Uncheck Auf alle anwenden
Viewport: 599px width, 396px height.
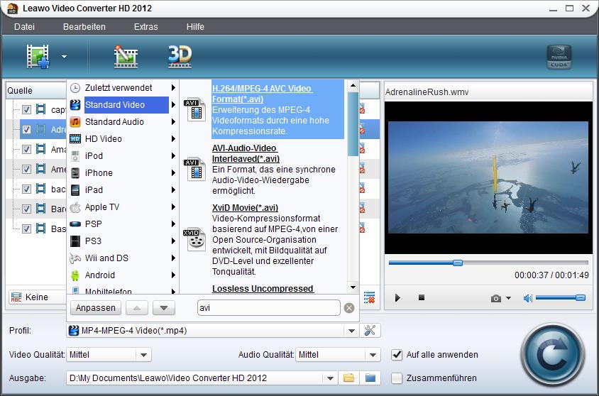[x=397, y=354]
